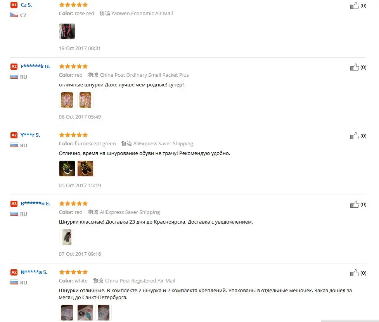Open F******k U. reviewer profile
The width and height of the screenshot is (379, 322).
pyautogui.click(x=35, y=66)
